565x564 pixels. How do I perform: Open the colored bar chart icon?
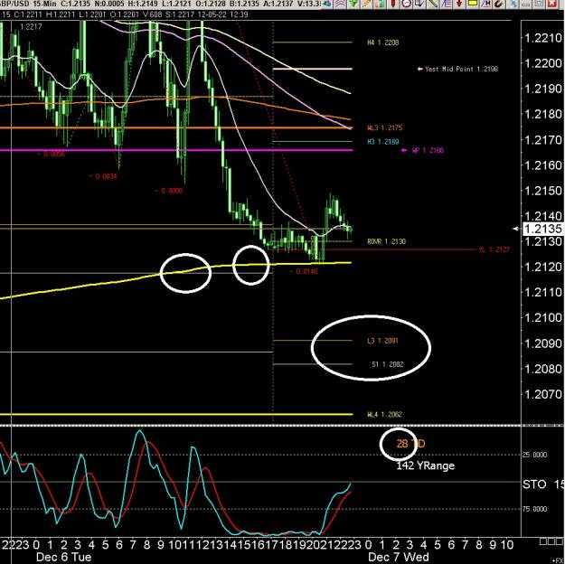pos(380,4)
